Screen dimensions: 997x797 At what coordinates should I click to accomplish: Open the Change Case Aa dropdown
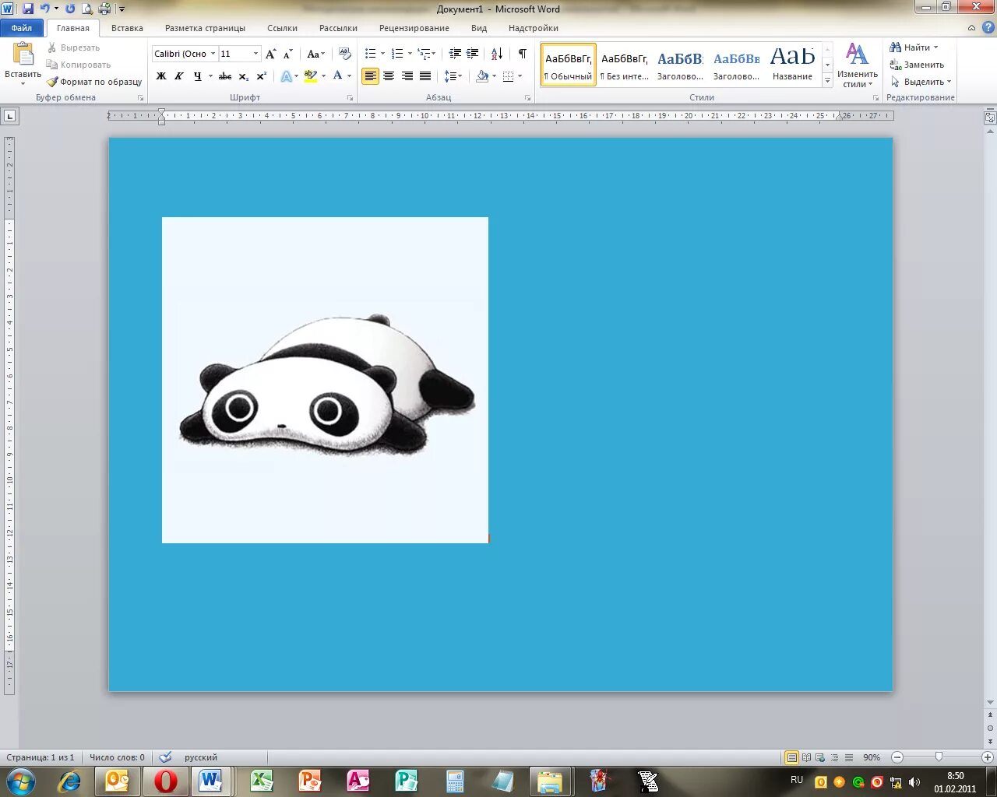pyautogui.click(x=315, y=54)
